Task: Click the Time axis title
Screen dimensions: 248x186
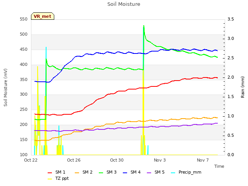Action: point(219,166)
